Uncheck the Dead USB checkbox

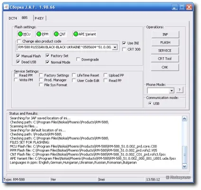point(18,62)
